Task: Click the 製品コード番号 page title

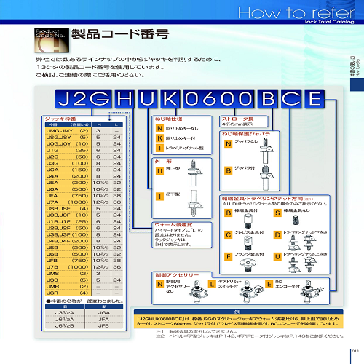Action: coord(120,33)
